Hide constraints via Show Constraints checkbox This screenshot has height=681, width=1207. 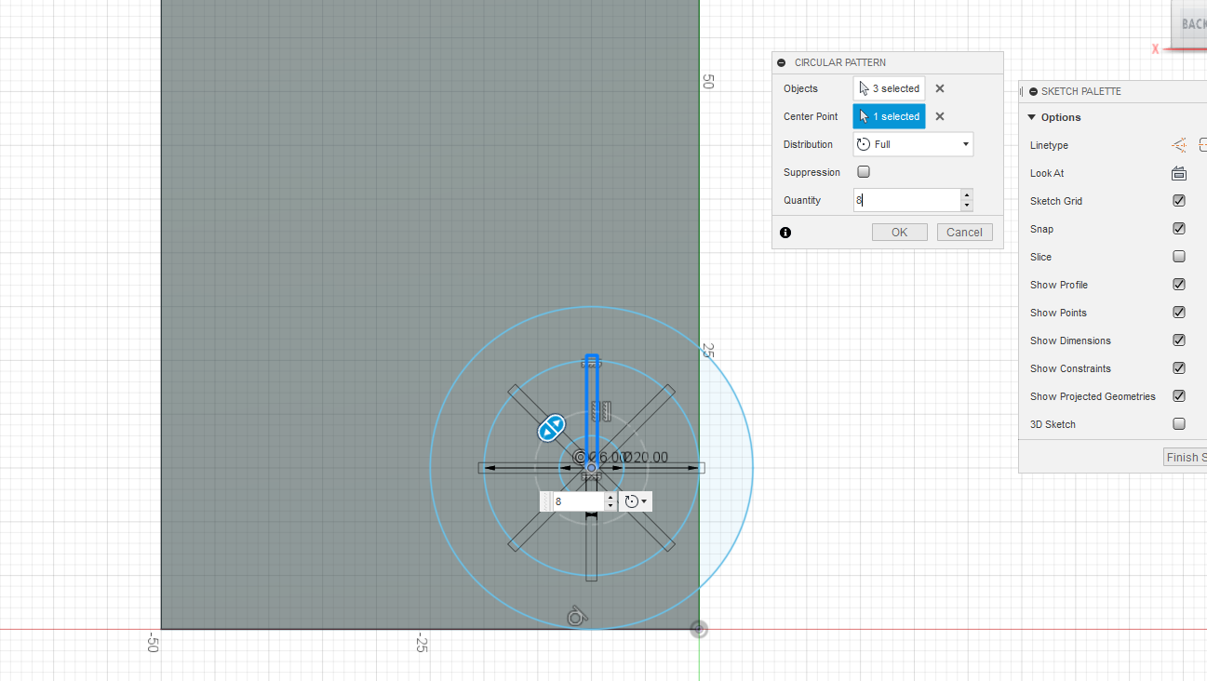click(1179, 368)
